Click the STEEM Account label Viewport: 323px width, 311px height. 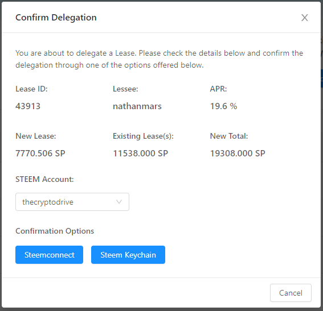pos(44,179)
